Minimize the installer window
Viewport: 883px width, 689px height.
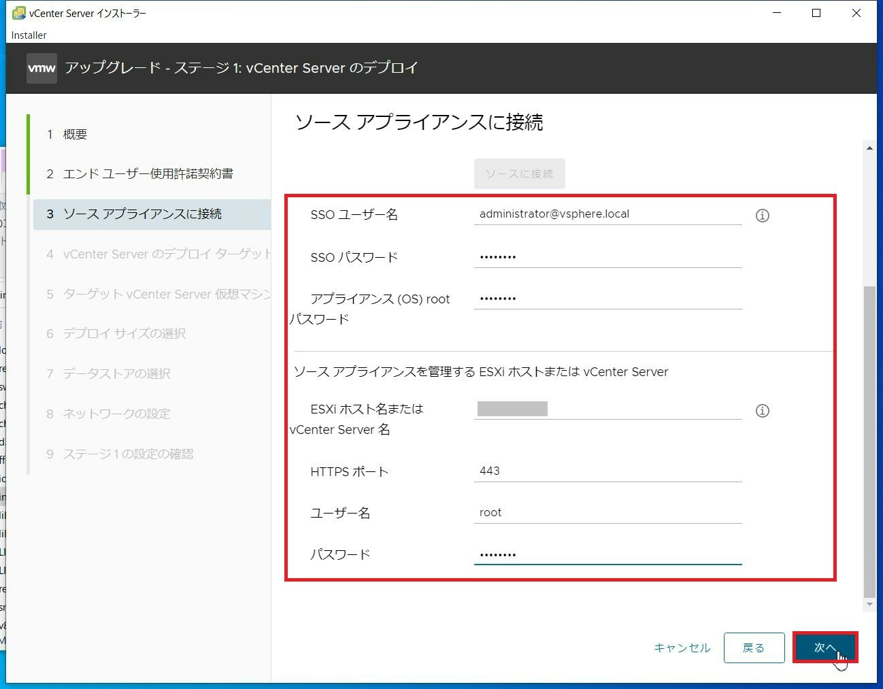pyautogui.click(x=777, y=13)
